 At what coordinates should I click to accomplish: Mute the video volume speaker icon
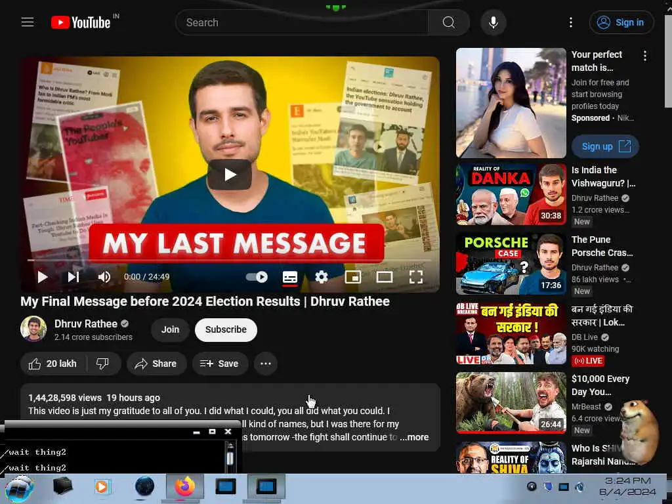(104, 277)
